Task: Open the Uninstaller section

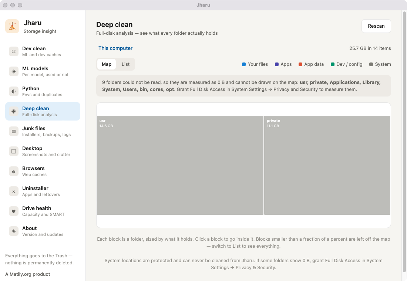Action: (x=43, y=191)
